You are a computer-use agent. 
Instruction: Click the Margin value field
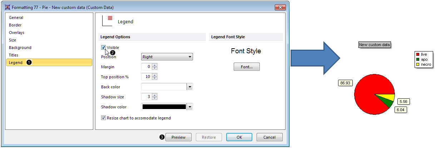pyautogui.click(x=147, y=67)
